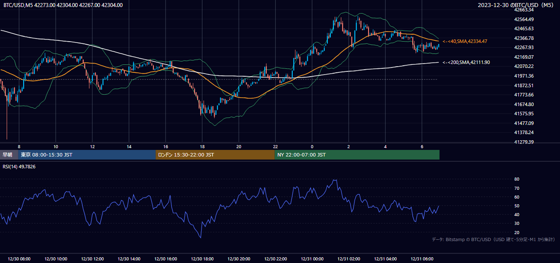This screenshot has width=560, height=263.
Task: Click bottom time label 12/30 08:00
Action: coord(19,259)
